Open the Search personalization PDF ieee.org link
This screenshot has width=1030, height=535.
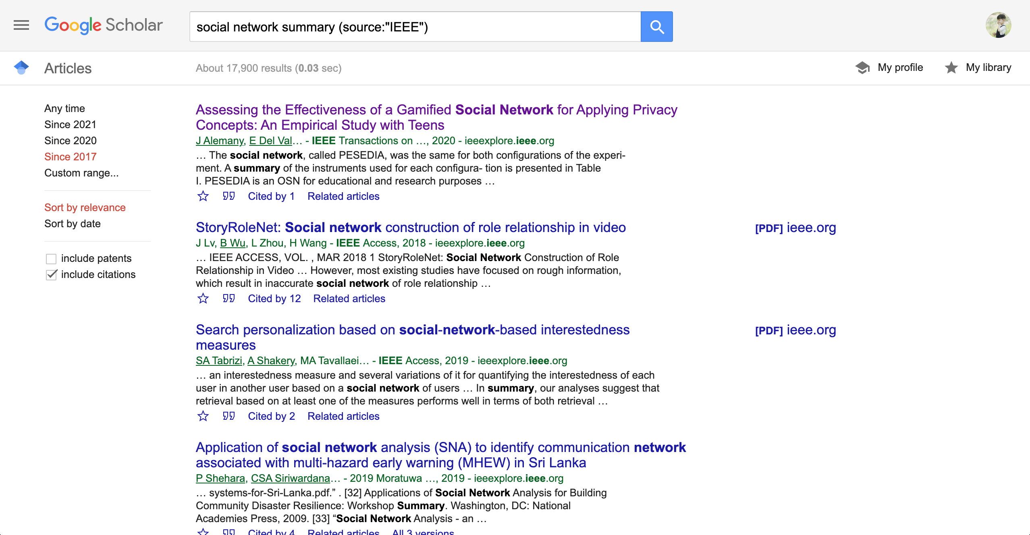(795, 330)
